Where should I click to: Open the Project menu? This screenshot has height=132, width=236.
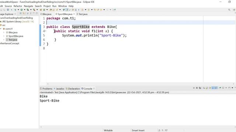pyautogui.click(x=47, y=6)
